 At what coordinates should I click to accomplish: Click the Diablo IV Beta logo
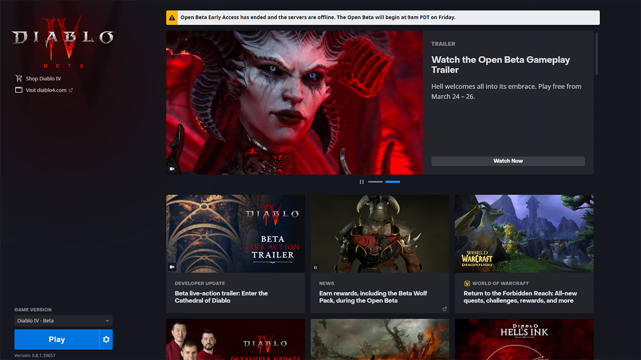(63, 41)
